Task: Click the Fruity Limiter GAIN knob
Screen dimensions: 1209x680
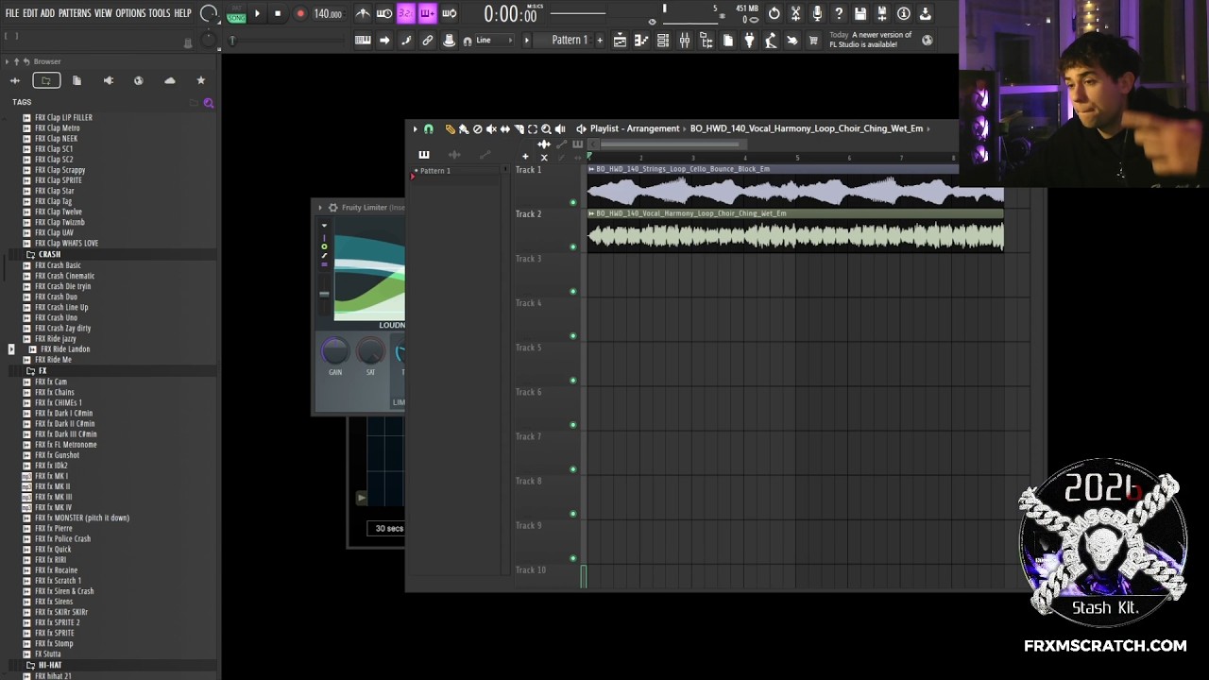Action: [335, 351]
